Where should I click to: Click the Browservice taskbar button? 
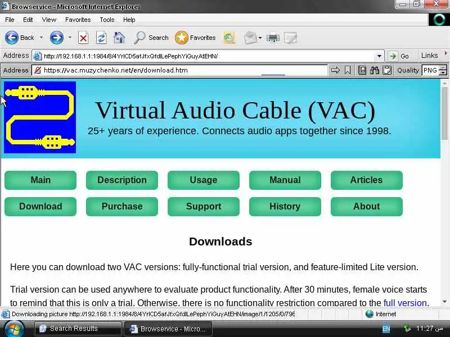(x=168, y=329)
